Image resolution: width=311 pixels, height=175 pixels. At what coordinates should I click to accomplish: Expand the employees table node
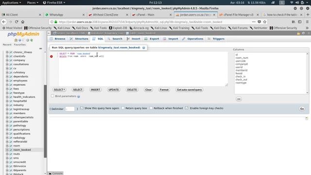(x=7, y=81)
